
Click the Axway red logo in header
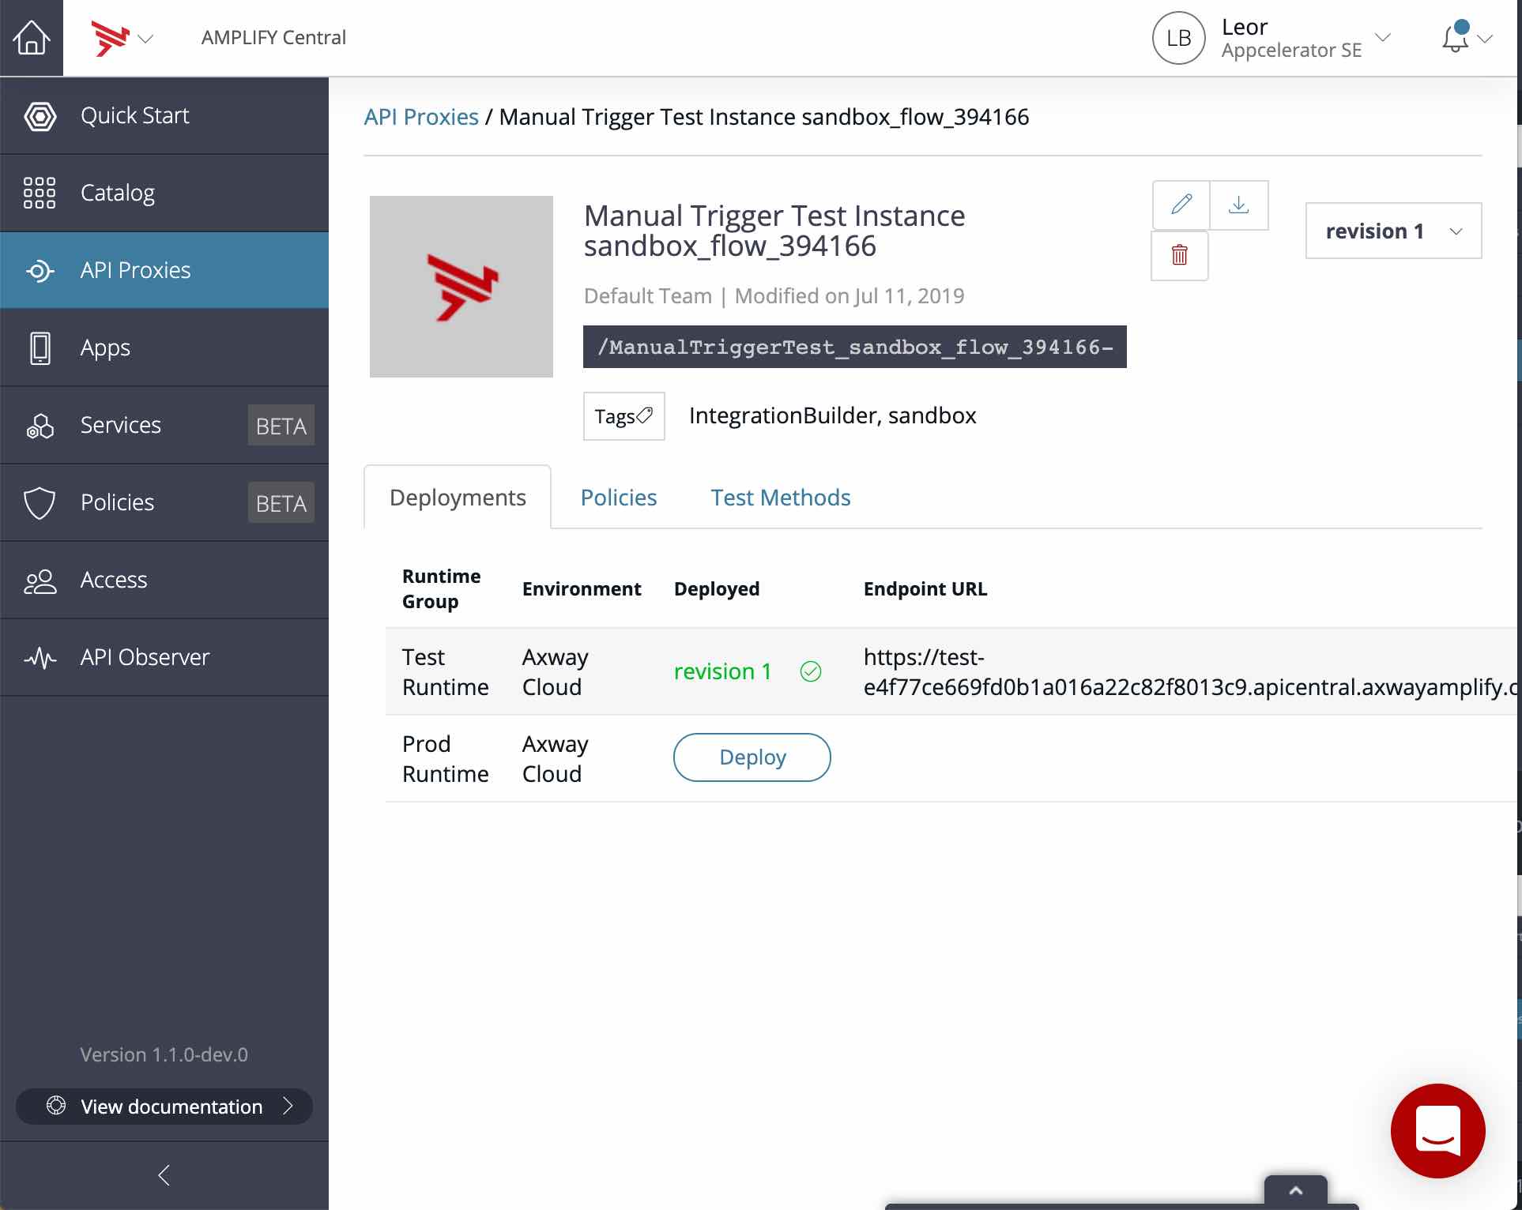pos(109,38)
